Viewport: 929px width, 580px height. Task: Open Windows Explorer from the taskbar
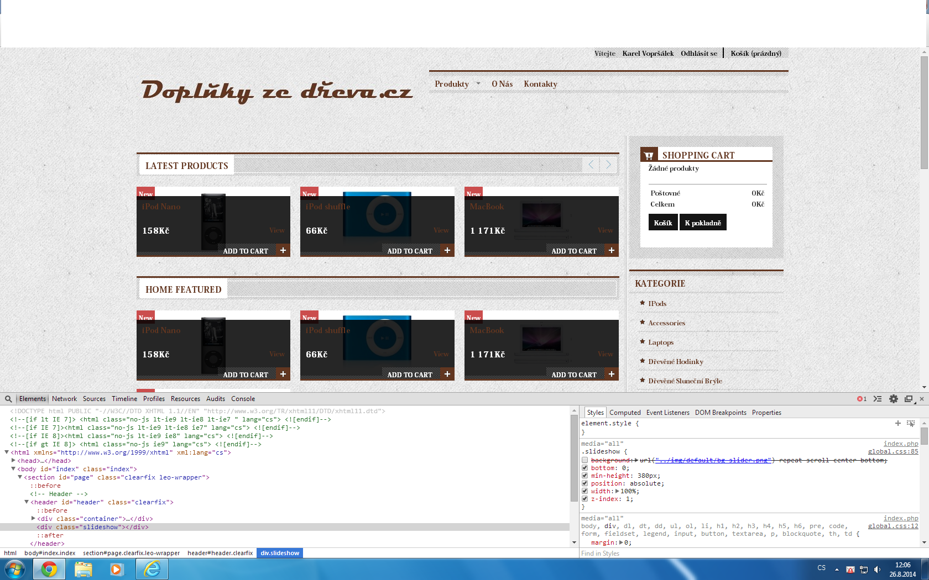coord(83,569)
